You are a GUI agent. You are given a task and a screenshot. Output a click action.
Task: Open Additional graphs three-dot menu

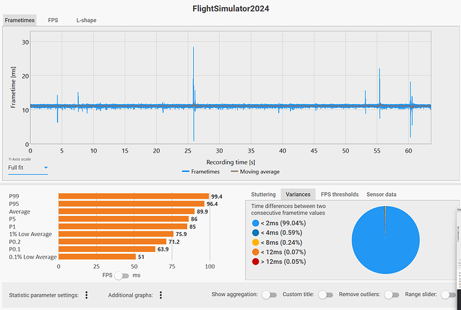click(161, 295)
